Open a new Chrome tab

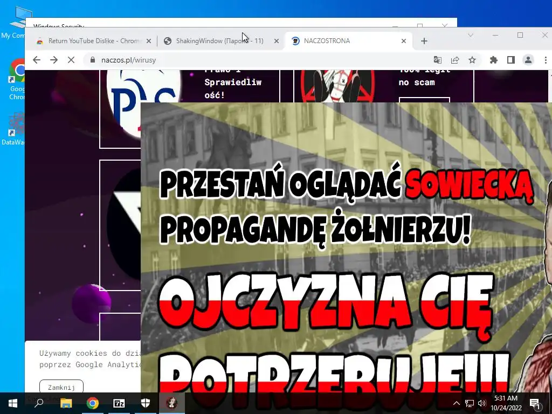click(424, 41)
